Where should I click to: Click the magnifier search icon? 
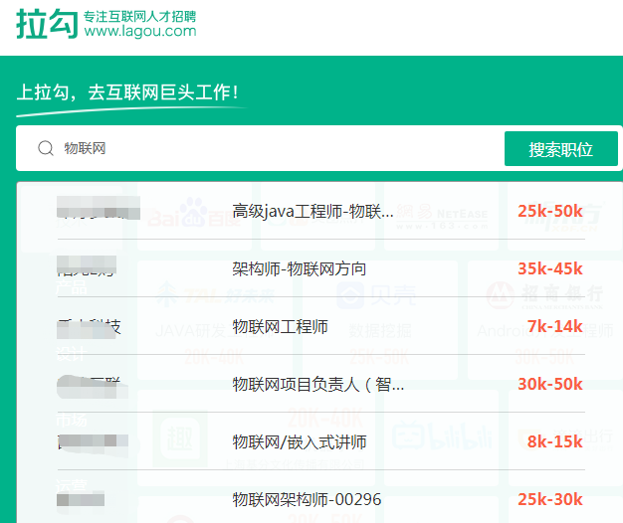tap(46, 148)
